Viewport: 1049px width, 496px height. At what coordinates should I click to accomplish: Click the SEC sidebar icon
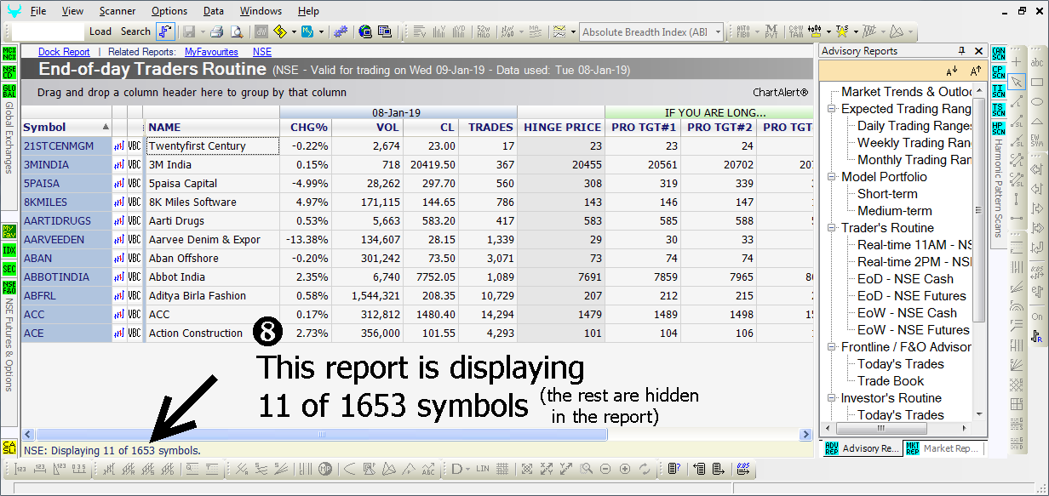9,270
